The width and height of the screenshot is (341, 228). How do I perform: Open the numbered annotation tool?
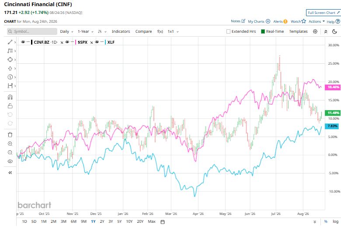pyautogui.click(x=10, y=77)
